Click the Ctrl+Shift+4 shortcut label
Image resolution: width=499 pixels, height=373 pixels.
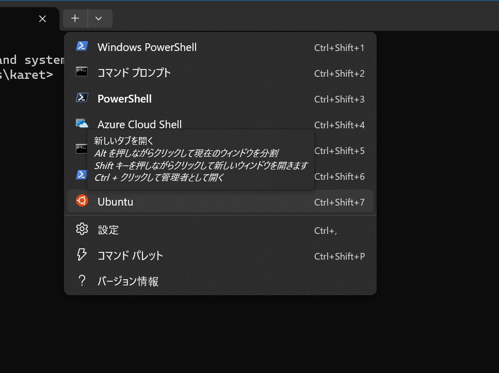(339, 125)
